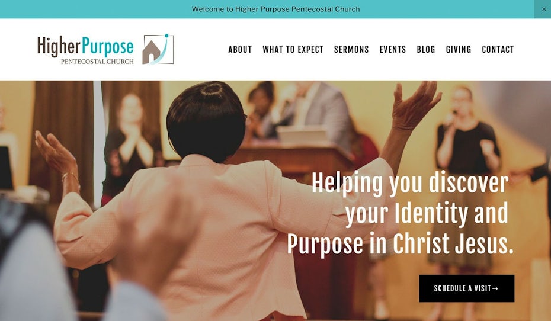Image resolution: width=551 pixels, height=321 pixels.
Task: Select Contact in the navigation
Action: coord(498,50)
